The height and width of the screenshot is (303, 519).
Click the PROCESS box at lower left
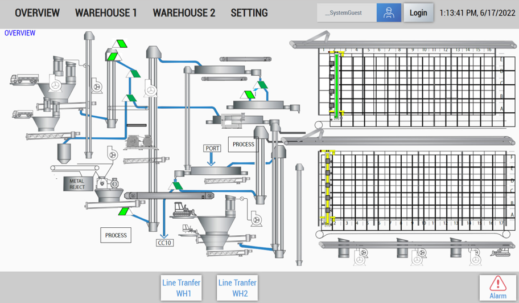(116, 235)
